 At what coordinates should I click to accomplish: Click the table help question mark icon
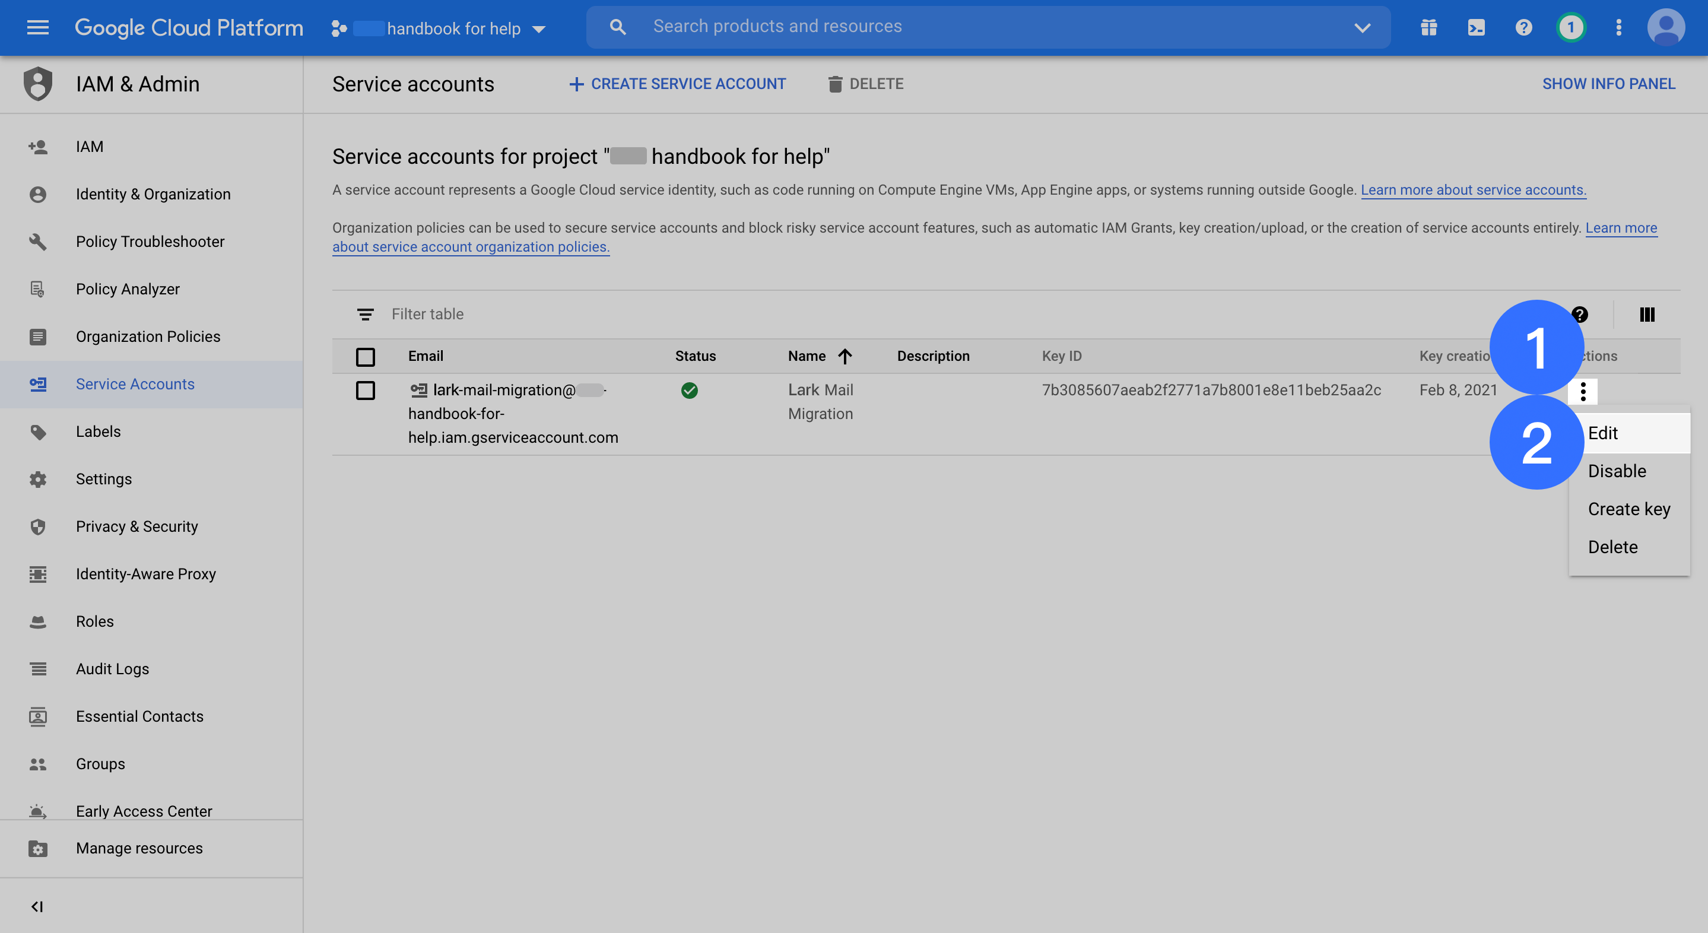(1580, 315)
